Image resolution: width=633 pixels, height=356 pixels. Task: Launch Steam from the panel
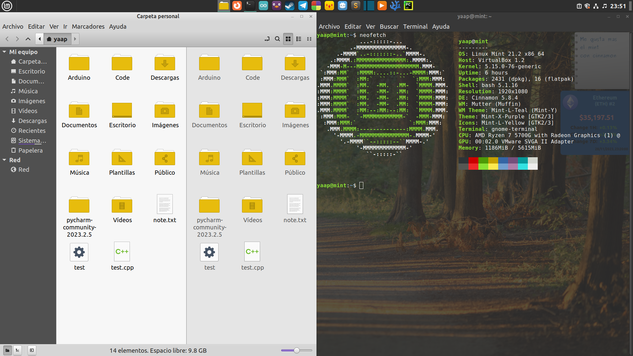point(289,6)
